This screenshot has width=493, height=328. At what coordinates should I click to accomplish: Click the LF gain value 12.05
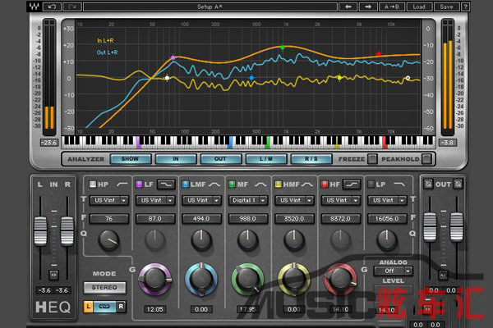pyautogui.click(x=155, y=309)
